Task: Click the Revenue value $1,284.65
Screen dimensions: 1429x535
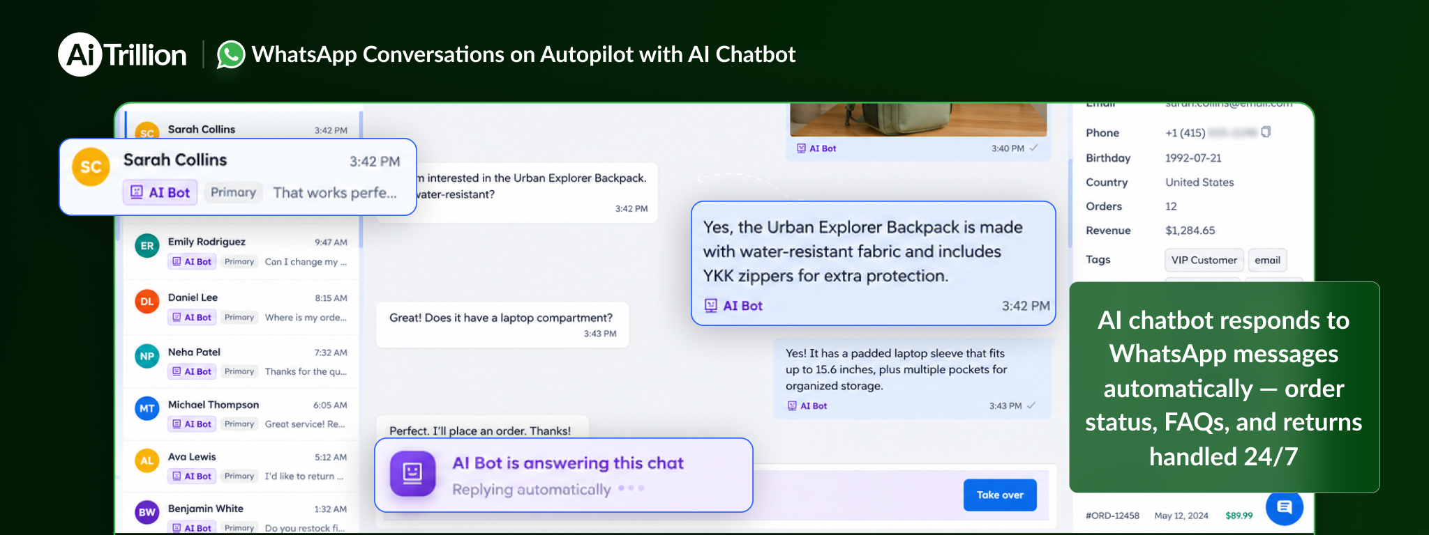Action: tap(1190, 231)
